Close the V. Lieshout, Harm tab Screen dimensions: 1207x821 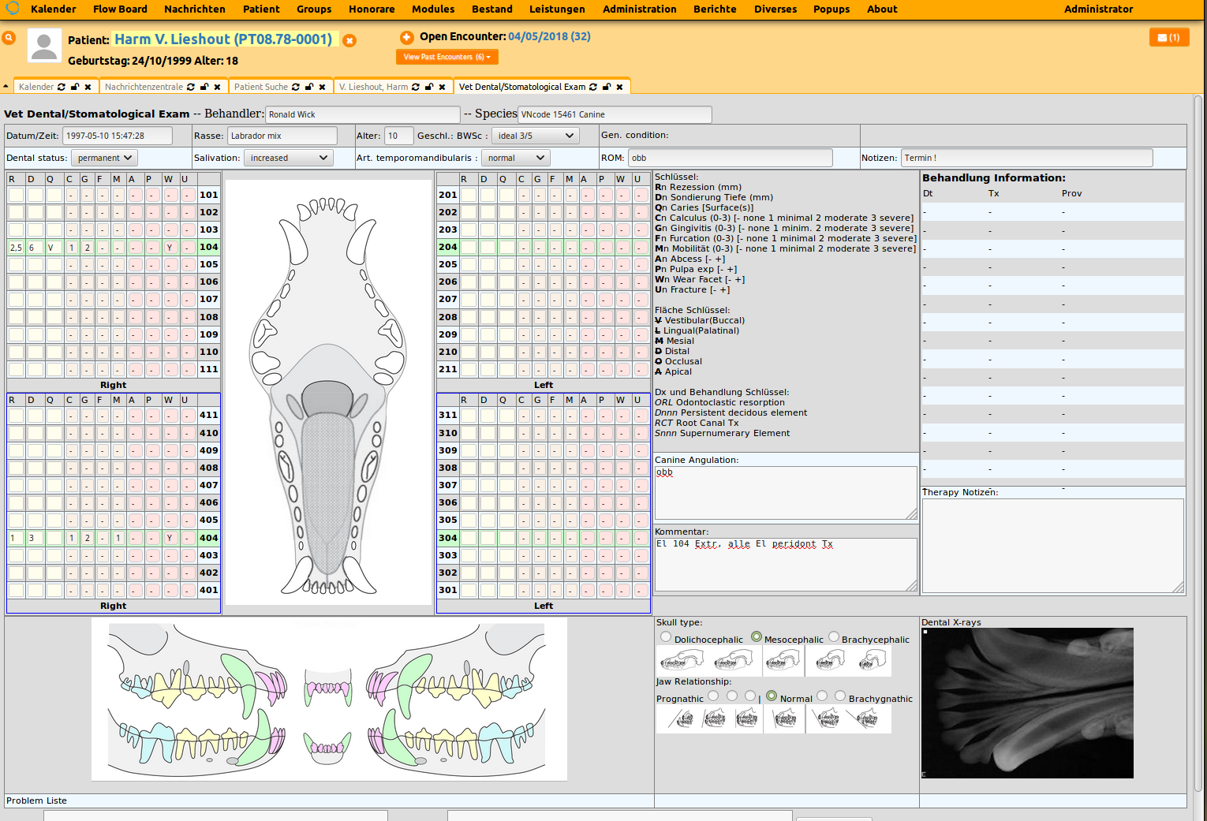pos(442,87)
